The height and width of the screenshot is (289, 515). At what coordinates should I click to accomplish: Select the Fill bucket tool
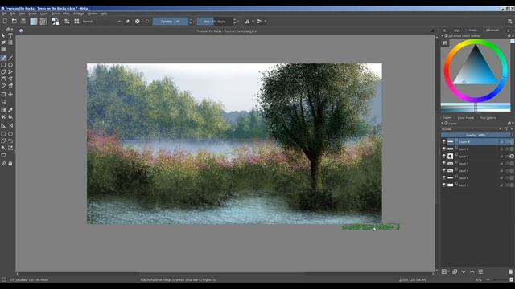click(x=10, y=117)
